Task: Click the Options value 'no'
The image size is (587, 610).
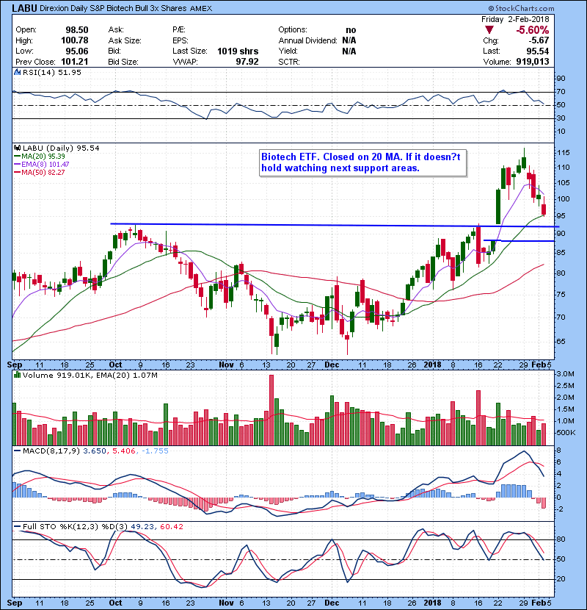Action: click(351, 30)
